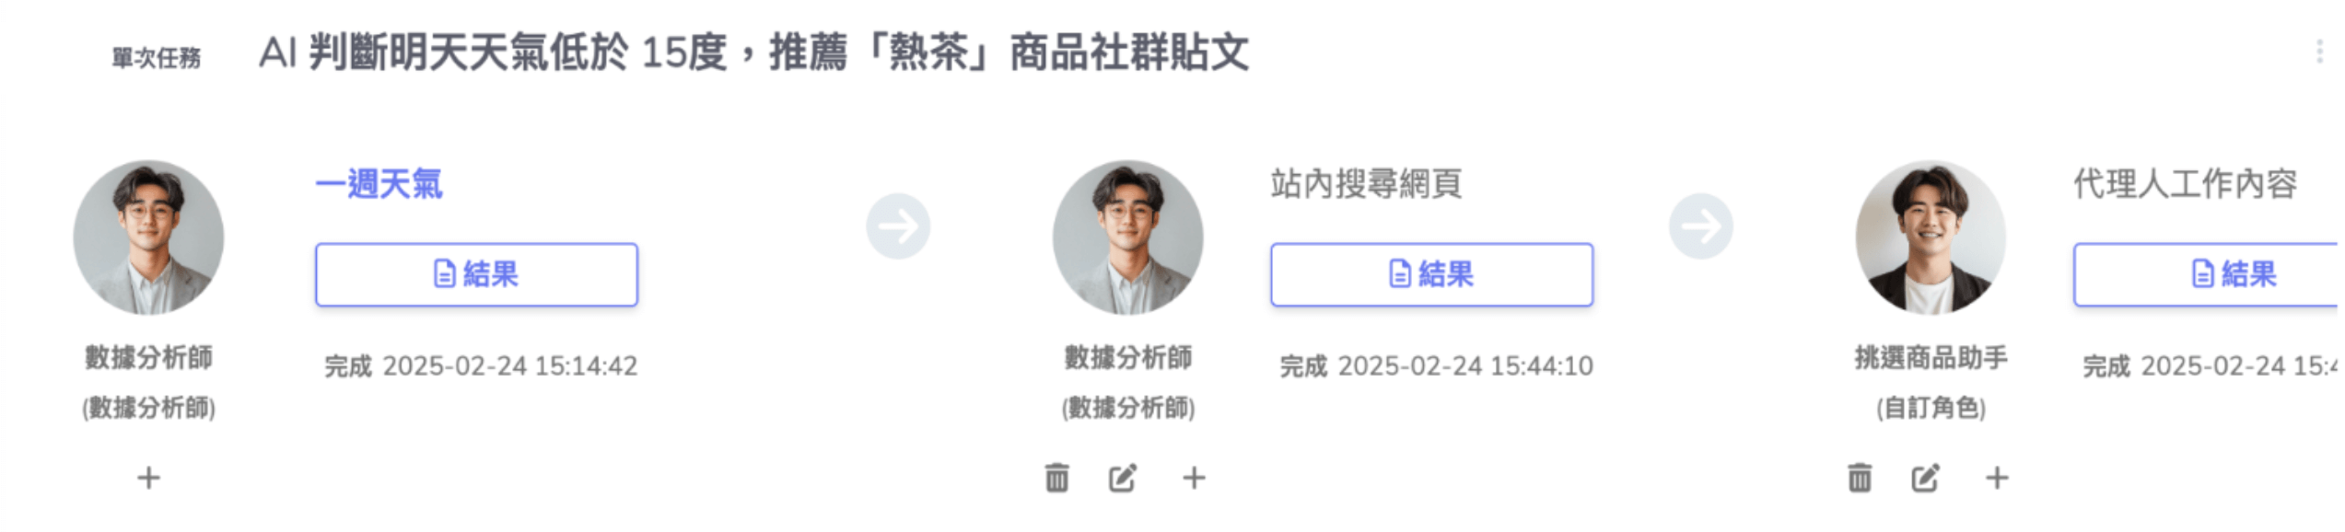Screen dimensions: 2345x532
Task: Click the first 數據分析師 avatar
Action: [x=148, y=237]
